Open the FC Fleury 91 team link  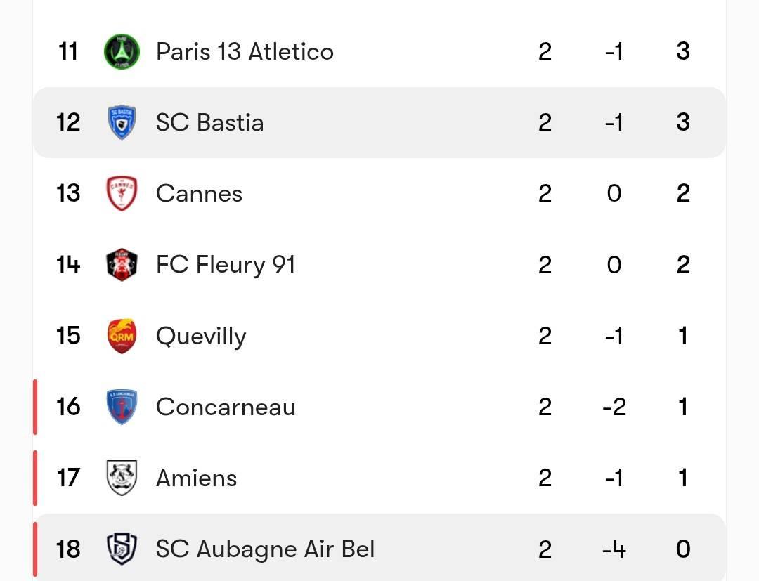tap(226, 265)
